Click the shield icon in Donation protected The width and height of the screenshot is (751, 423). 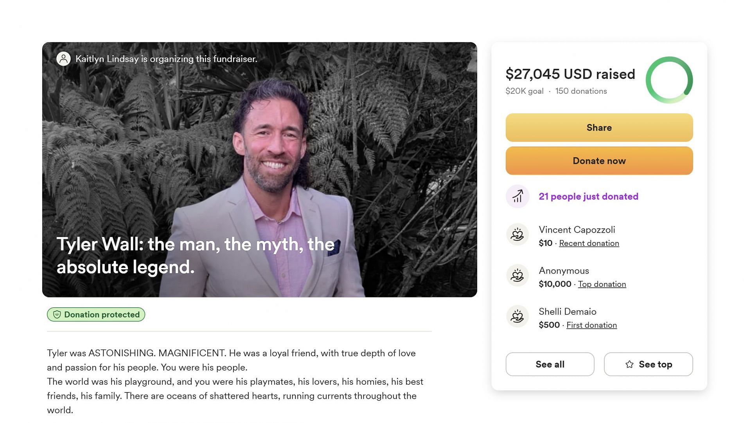coord(57,315)
